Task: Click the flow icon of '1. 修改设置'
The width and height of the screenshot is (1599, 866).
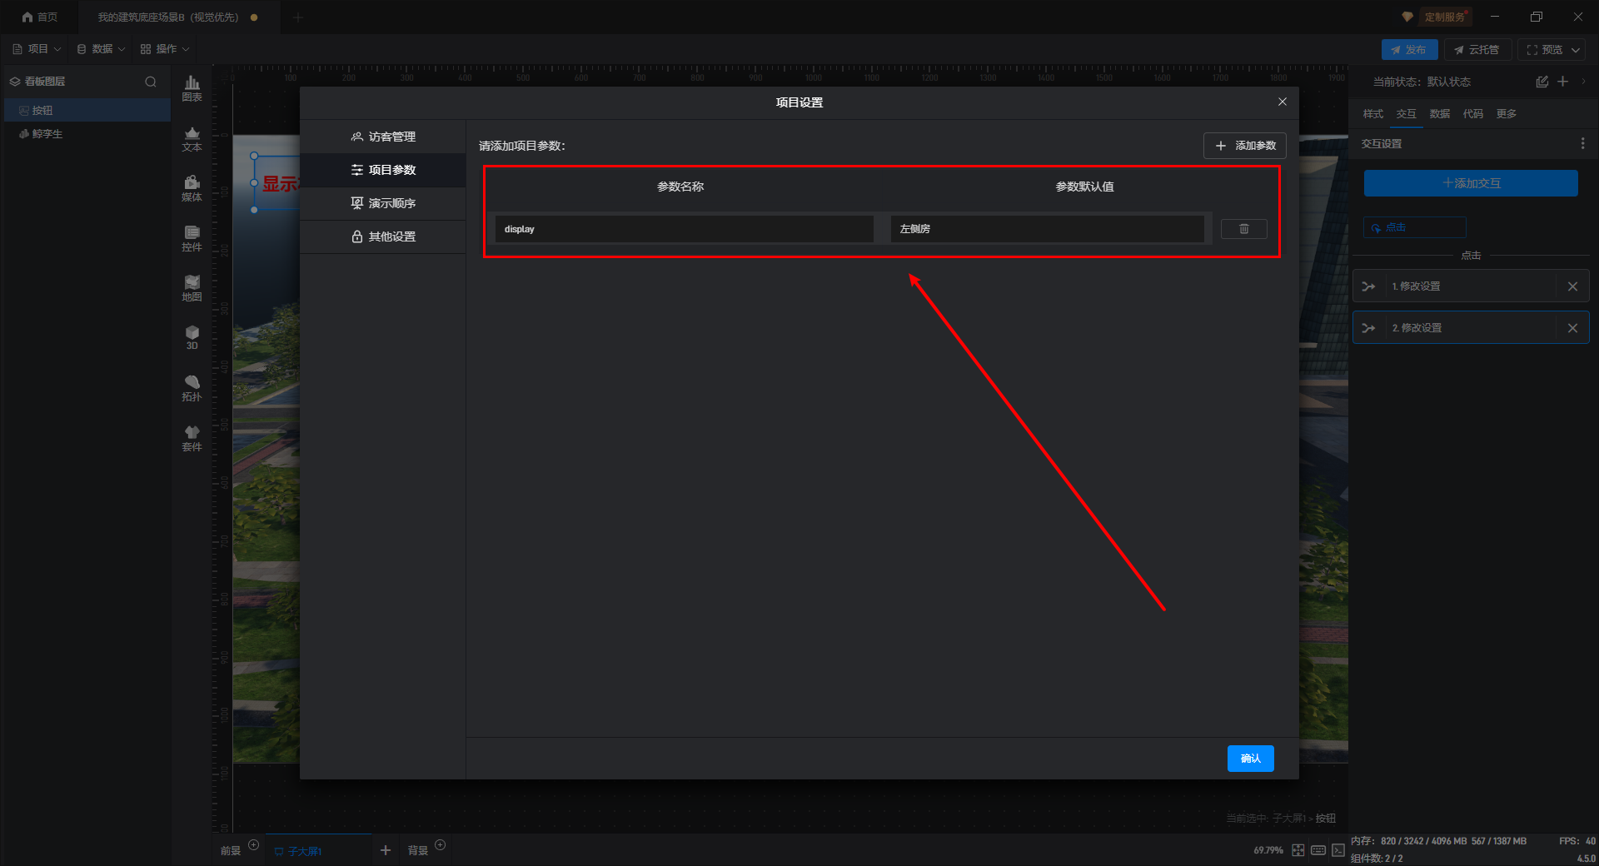Action: (x=1368, y=286)
